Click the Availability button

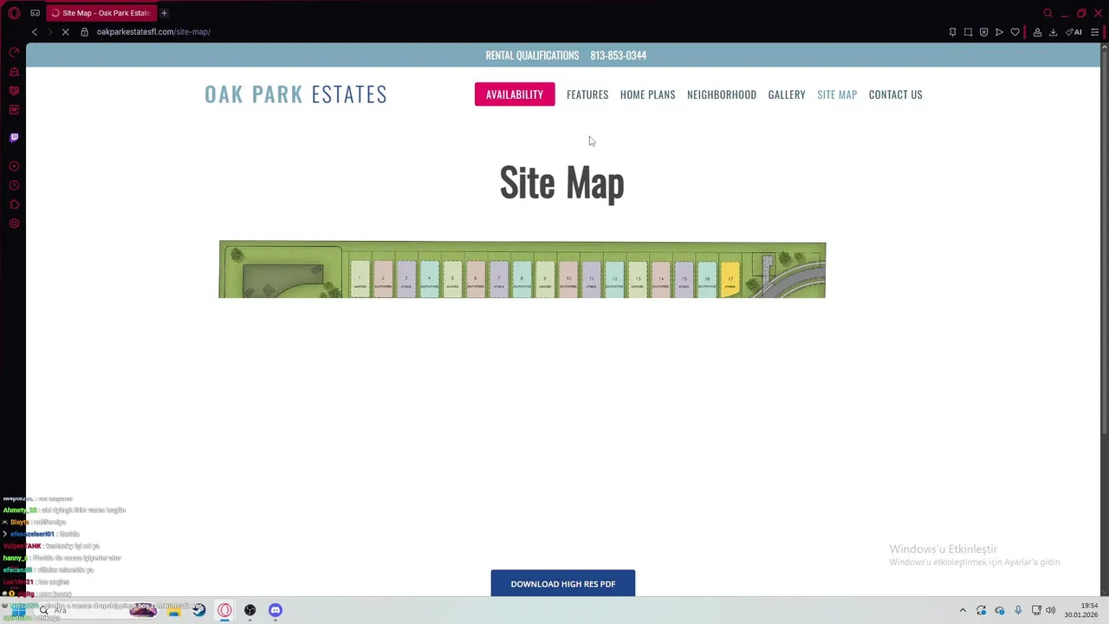click(x=515, y=94)
